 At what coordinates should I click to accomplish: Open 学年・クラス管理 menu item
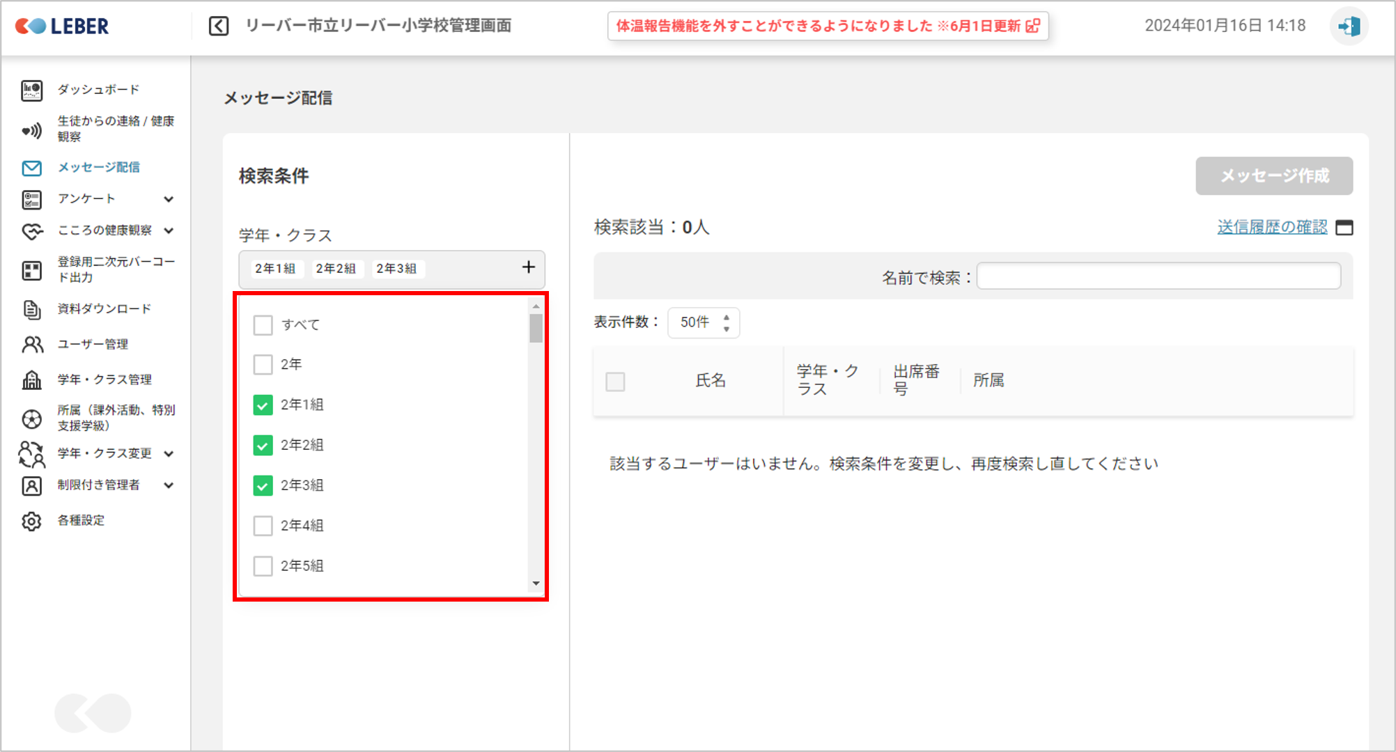(x=104, y=379)
